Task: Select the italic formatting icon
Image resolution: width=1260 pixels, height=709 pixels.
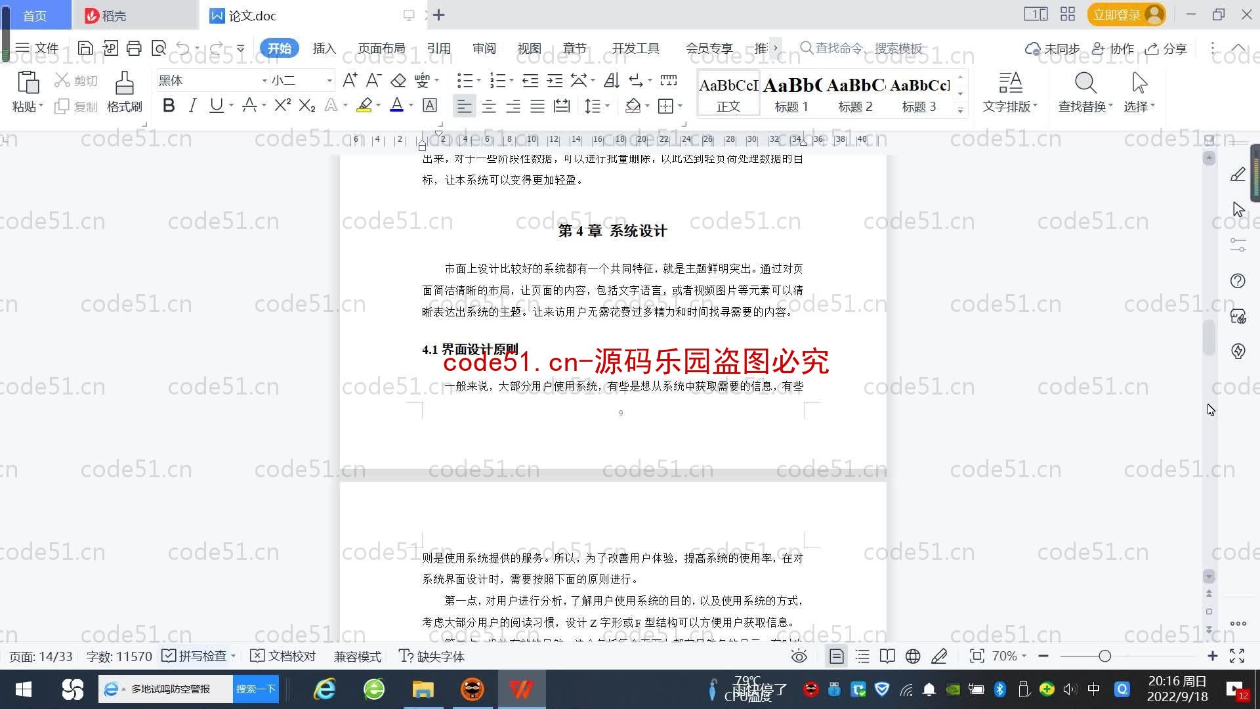Action: [x=192, y=106]
